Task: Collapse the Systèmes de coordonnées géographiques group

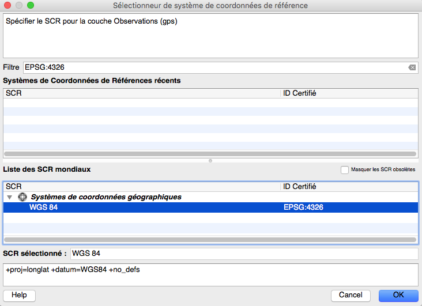Action: (x=10, y=197)
